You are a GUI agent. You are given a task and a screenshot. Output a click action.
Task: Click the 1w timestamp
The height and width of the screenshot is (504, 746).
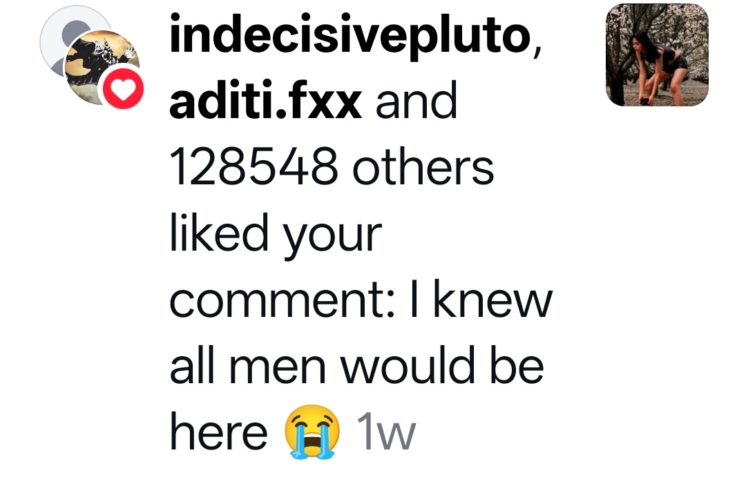[386, 432]
